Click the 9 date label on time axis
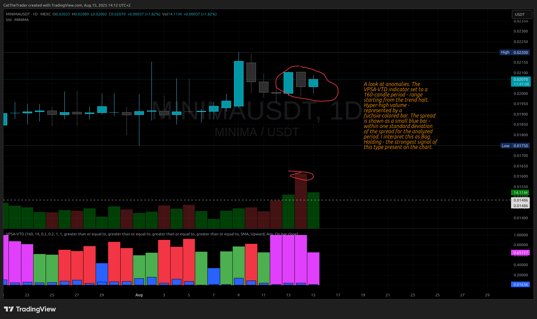537x319 pixels. coord(239,295)
